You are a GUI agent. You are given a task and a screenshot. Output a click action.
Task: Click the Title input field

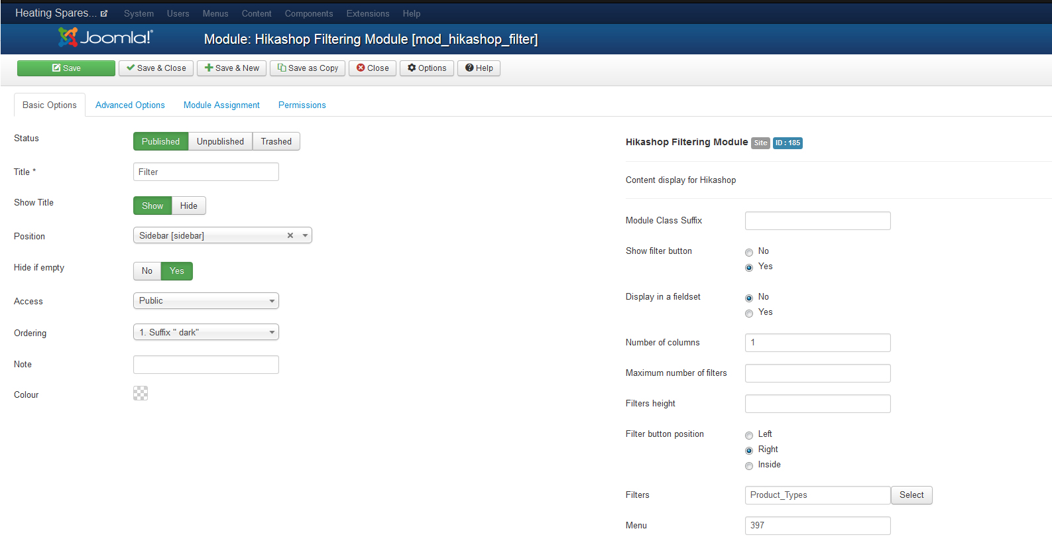(206, 172)
